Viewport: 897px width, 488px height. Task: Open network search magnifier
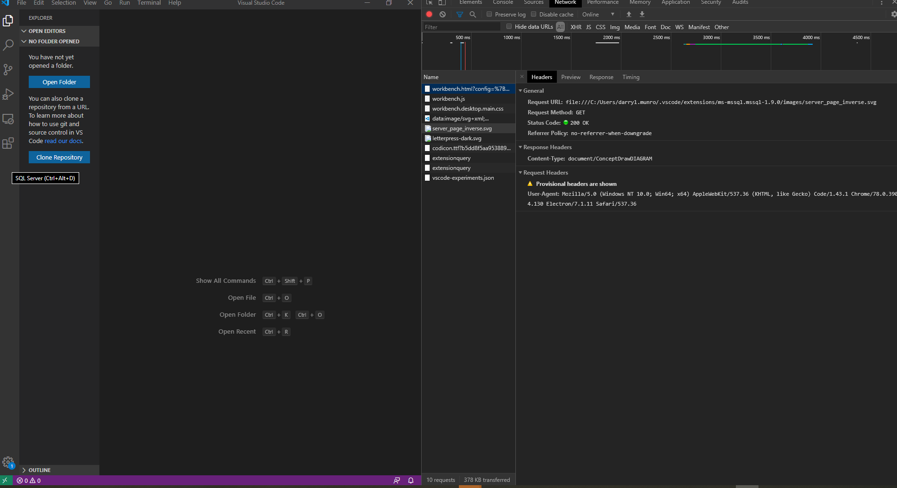473,14
